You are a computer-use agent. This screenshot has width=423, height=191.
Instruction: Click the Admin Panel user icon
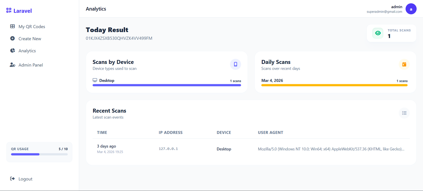pos(12,65)
